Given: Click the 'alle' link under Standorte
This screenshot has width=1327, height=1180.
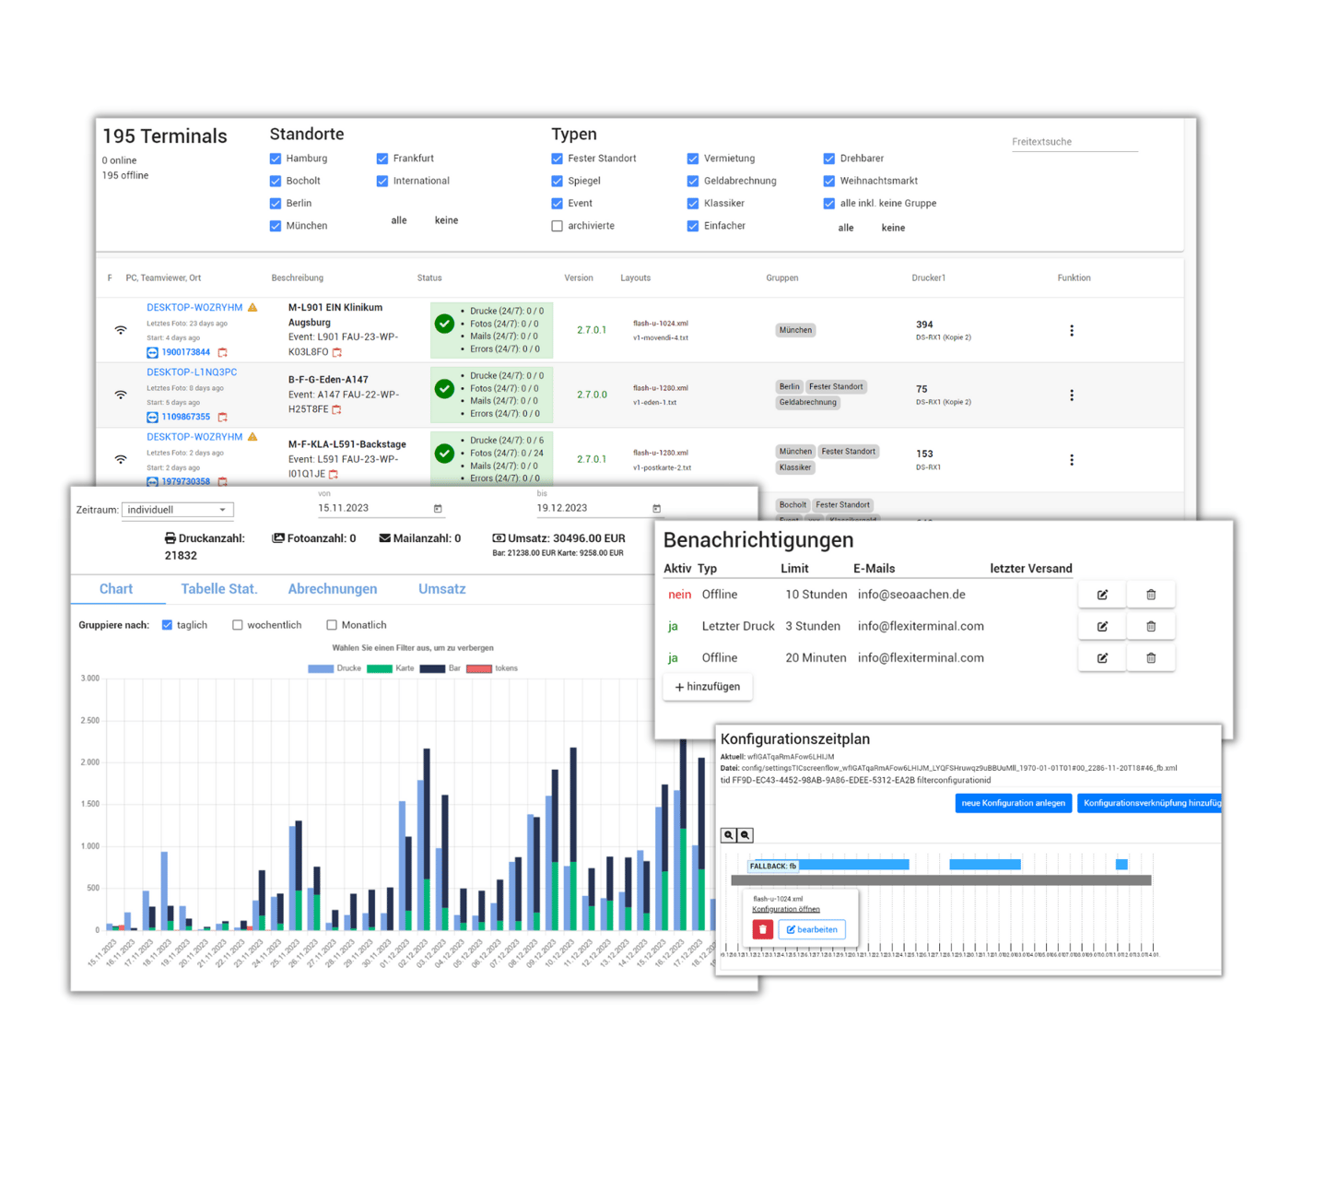Looking at the screenshot, I should coord(399,220).
